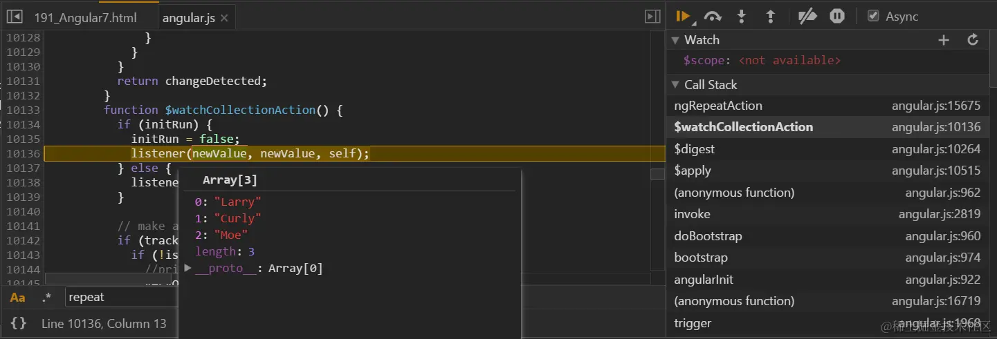Step over next function call
The image size is (997, 339).
click(713, 17)
